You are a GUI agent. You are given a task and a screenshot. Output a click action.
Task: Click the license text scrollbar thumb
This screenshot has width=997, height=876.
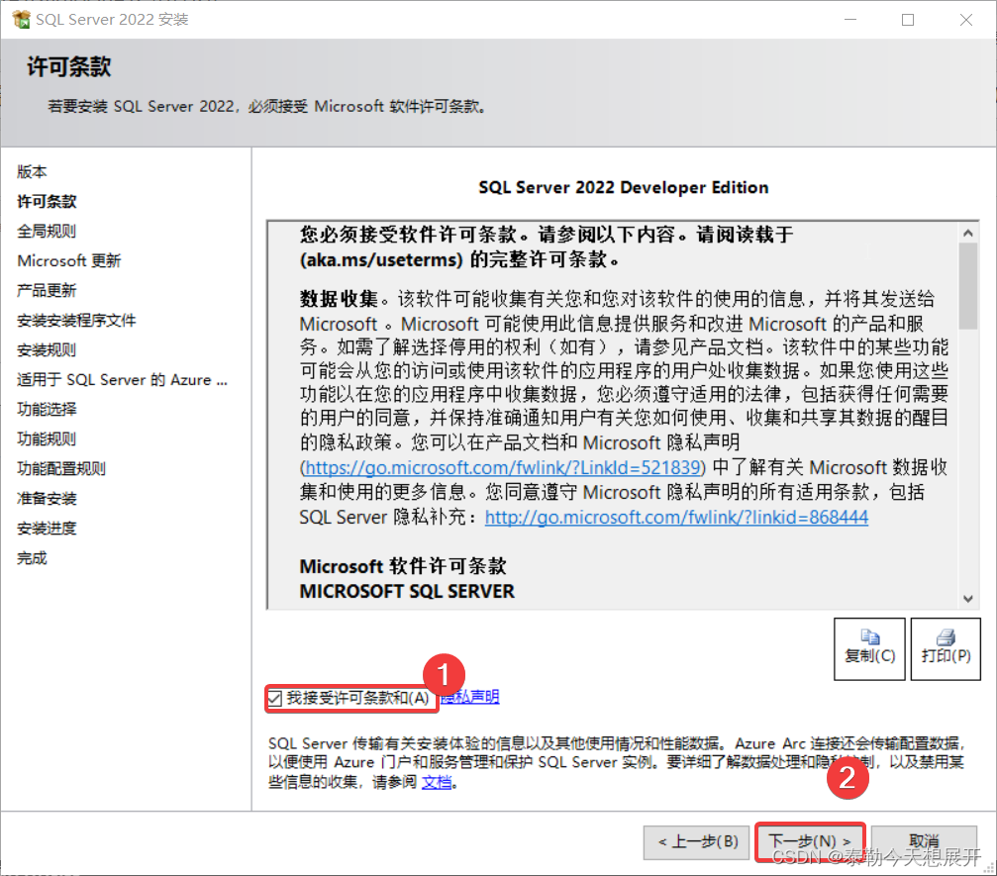[967, 286]
